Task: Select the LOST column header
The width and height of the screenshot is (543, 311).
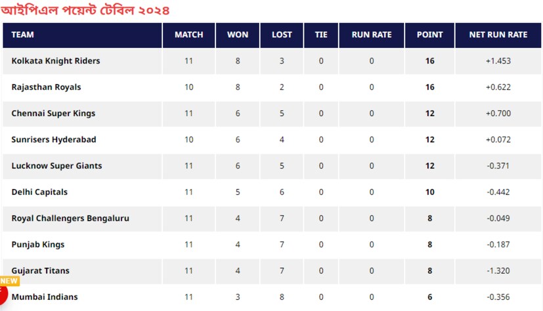Action: 282,35
